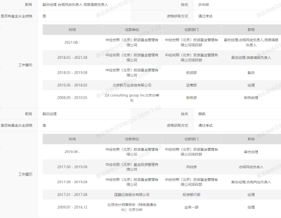The height and width of the screenshot is (218, 281).
Task: Select the date cell '2010.06 - 2018.02'
Action: (x=72, y=85)
